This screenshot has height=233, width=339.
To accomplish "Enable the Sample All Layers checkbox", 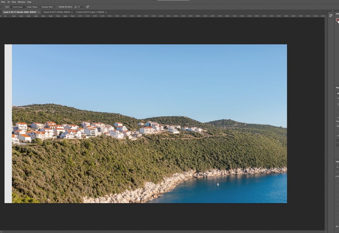I will (57, 7).
